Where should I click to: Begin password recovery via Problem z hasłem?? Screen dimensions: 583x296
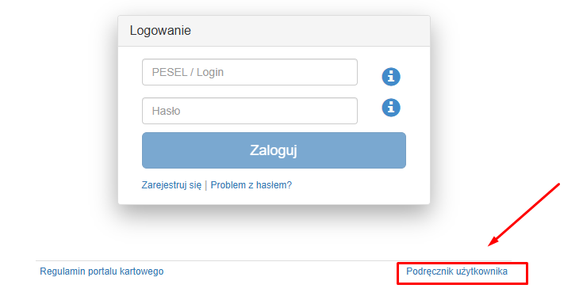coord(251,185)
